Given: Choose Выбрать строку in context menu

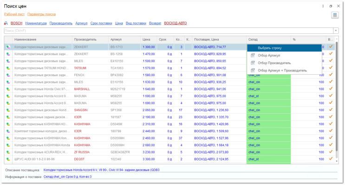Looking at the screenshot, I should pyautogui.click(x=284, y=48).
